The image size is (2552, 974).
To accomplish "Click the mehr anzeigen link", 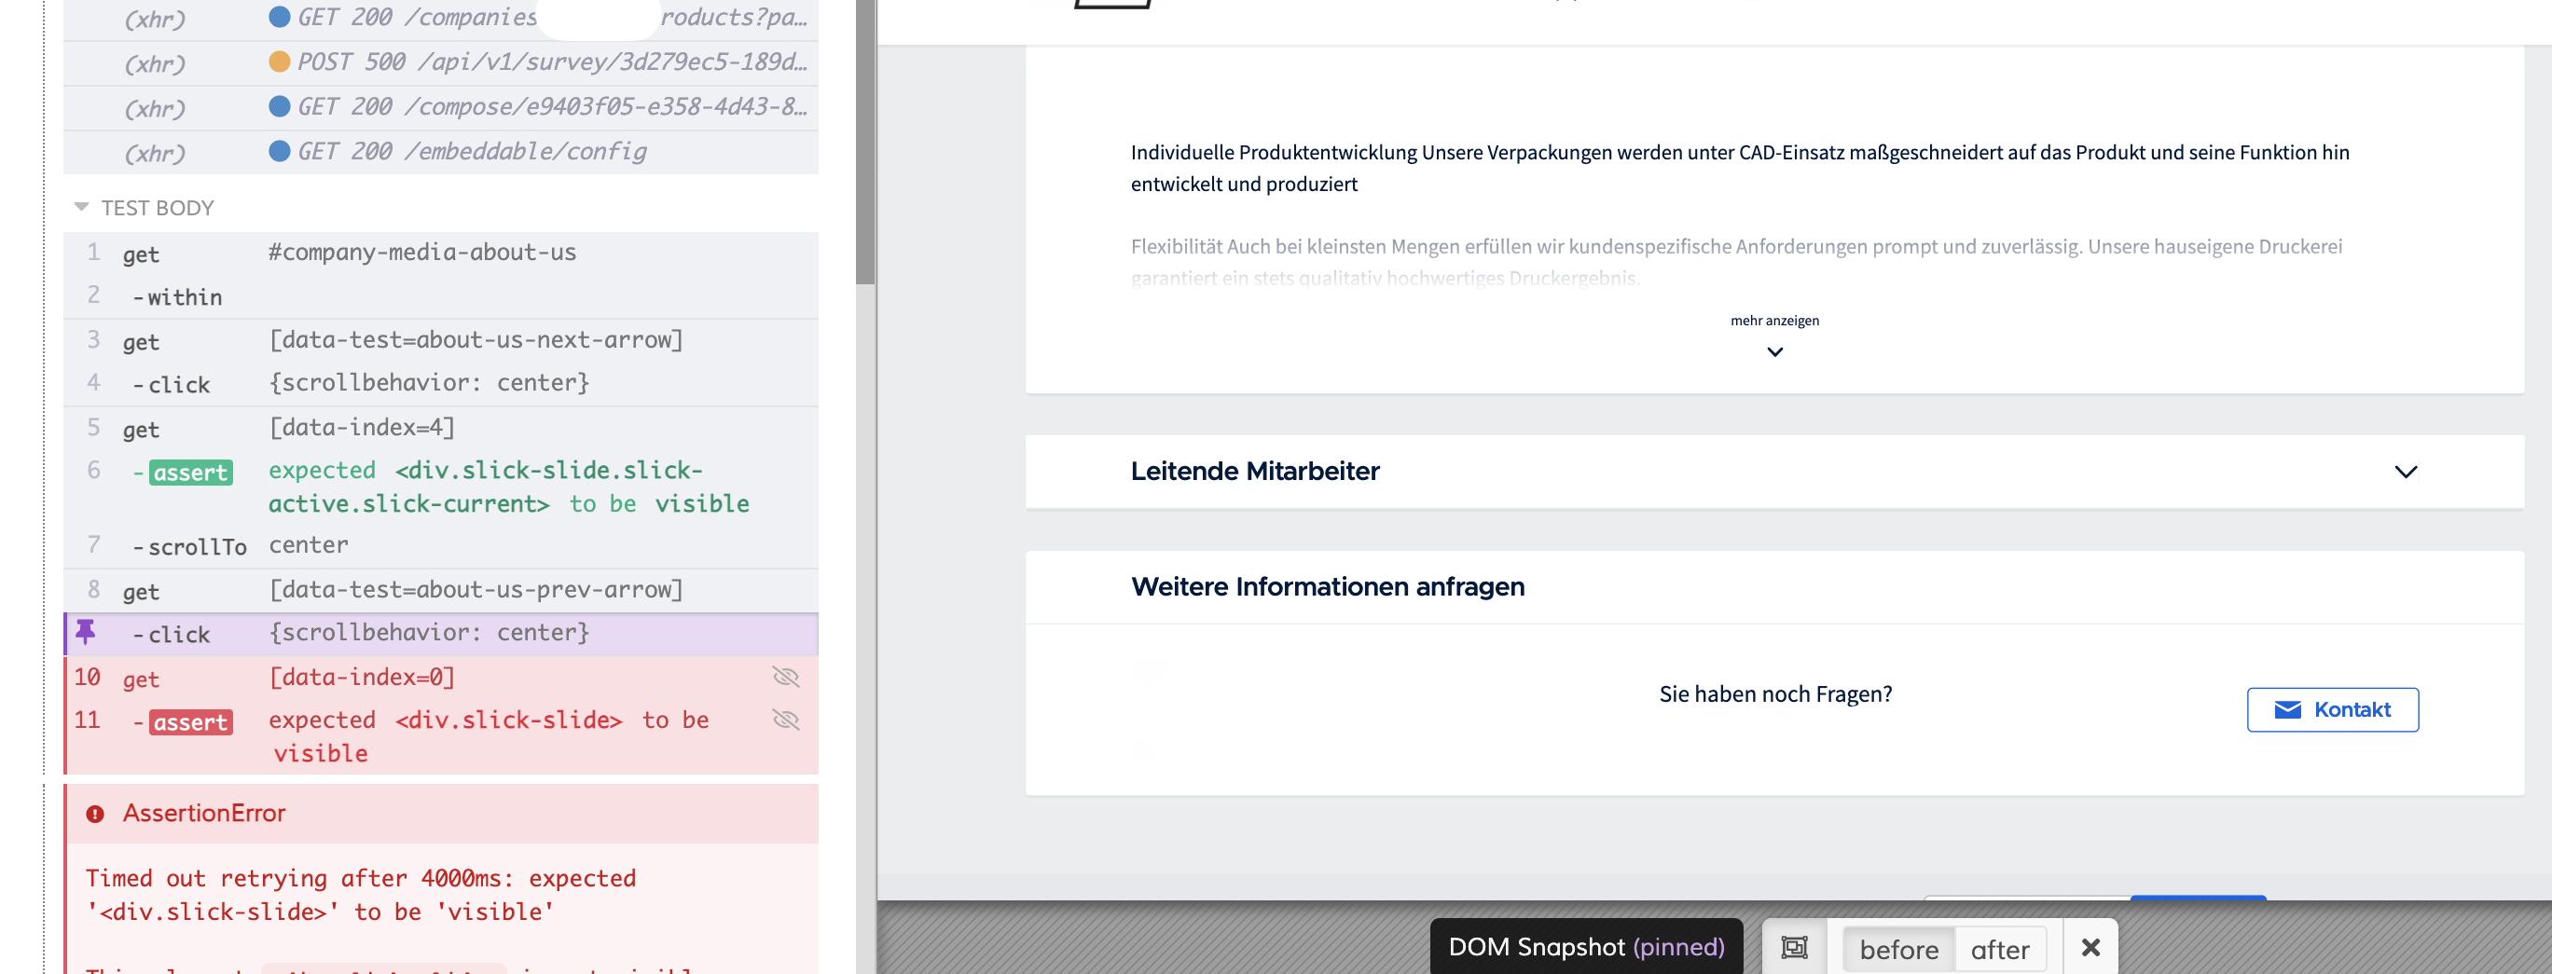I will tap(1774, 320).
